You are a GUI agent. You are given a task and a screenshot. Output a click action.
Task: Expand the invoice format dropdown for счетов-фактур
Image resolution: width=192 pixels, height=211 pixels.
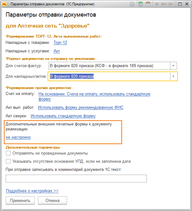[x=173, y=66]
